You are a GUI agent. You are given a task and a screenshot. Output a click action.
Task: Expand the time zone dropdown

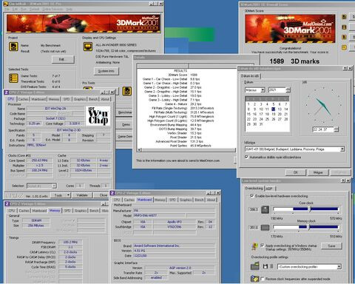[x=342, y=149]
